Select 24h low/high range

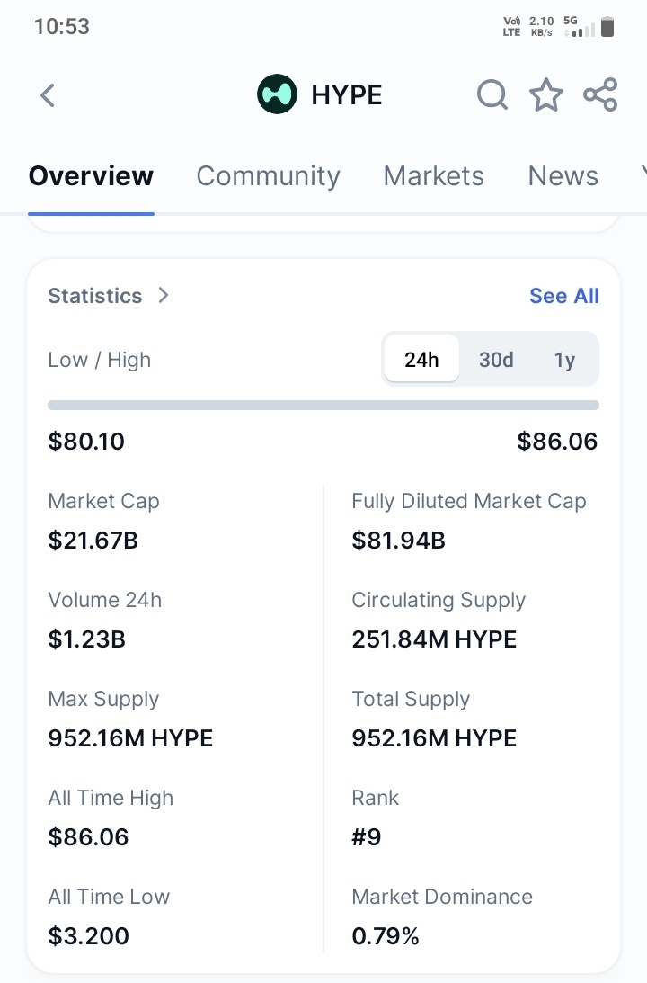click(x=421, y=359)
